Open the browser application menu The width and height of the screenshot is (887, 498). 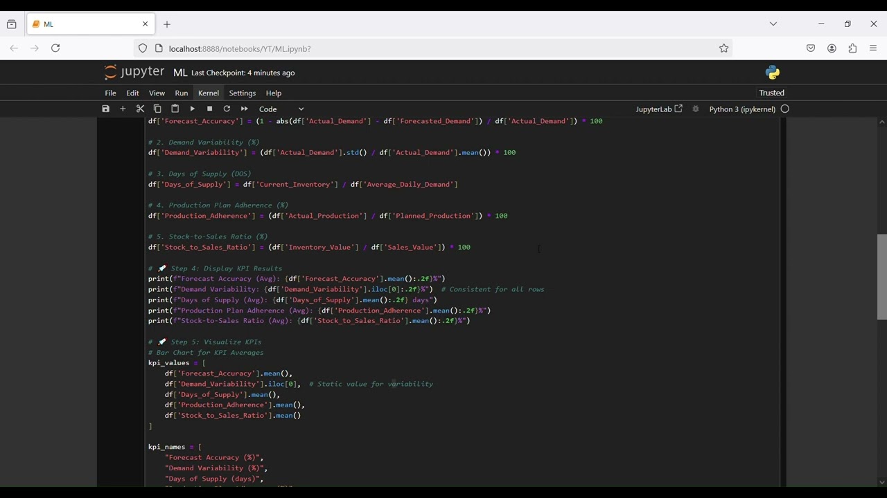pyautogui.click(x=874, y=48)
